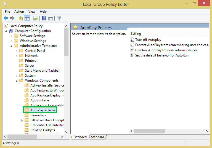The image size is (212, 148).
Task: Toggle the Show/Hide Action Pane icon
Action: tap(51, 18)
